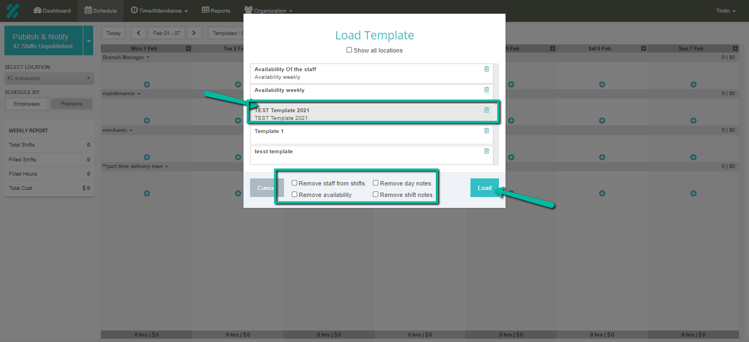Check 'Remove day notes' option
This screenshot has height=342, width=749.
point(376,183)
